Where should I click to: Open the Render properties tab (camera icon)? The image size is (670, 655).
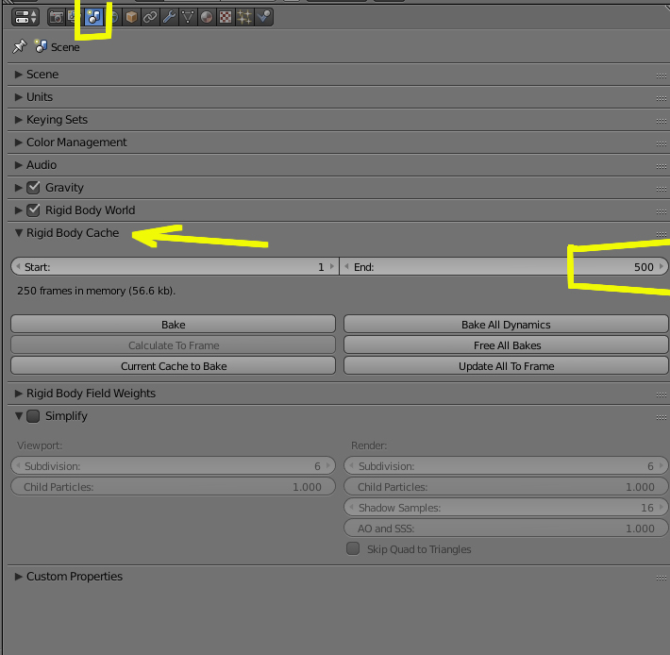tap(57, 17)
